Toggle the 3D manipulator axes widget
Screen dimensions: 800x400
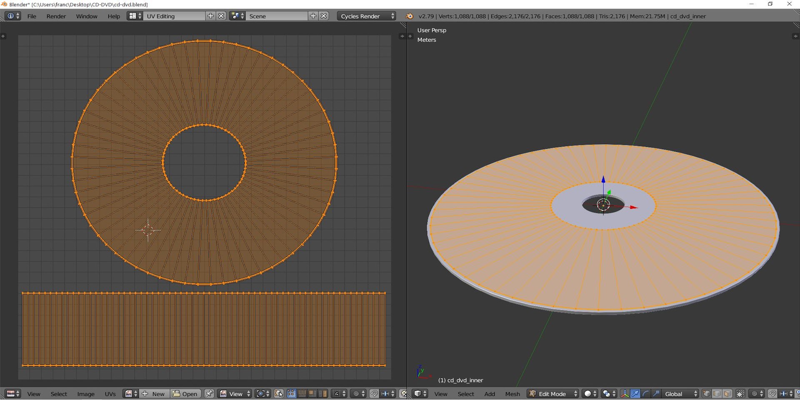click(625, 394)
